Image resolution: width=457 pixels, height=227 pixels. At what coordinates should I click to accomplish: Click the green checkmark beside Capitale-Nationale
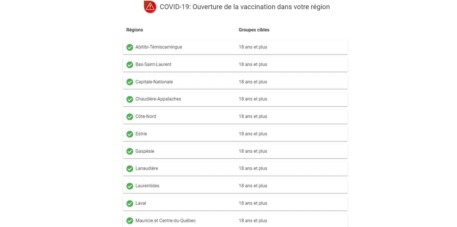[x=130, y=82]
